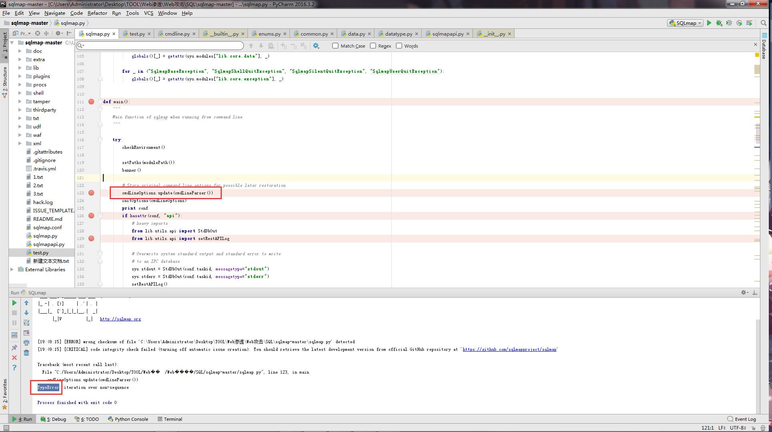Switch to cmdline.py tab
Viewport: 772px width, 432px height.
coord(177,34)
